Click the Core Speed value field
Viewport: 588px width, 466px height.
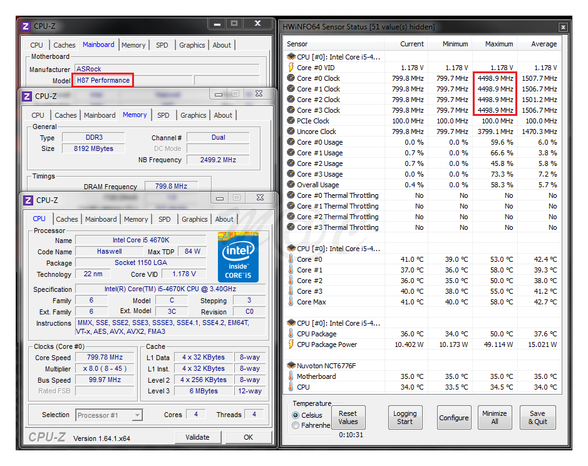tap(103, 358)
